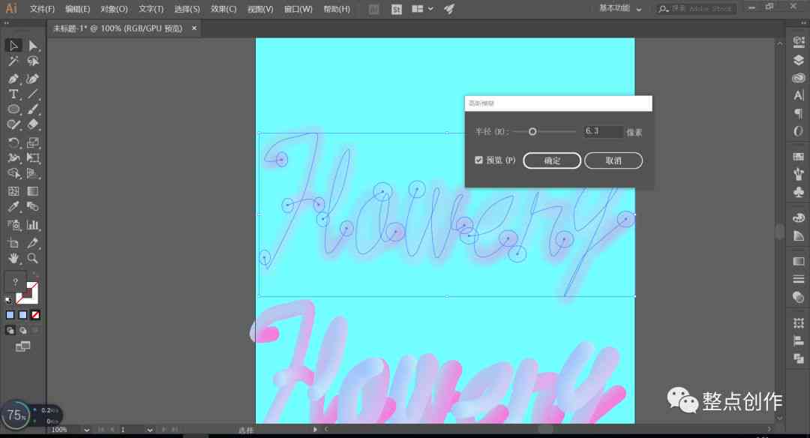The height and width of the screenshot is (438, 810).
Task: Select the Curvature tool
Action: pyautogui.click(x=33, y=79)
